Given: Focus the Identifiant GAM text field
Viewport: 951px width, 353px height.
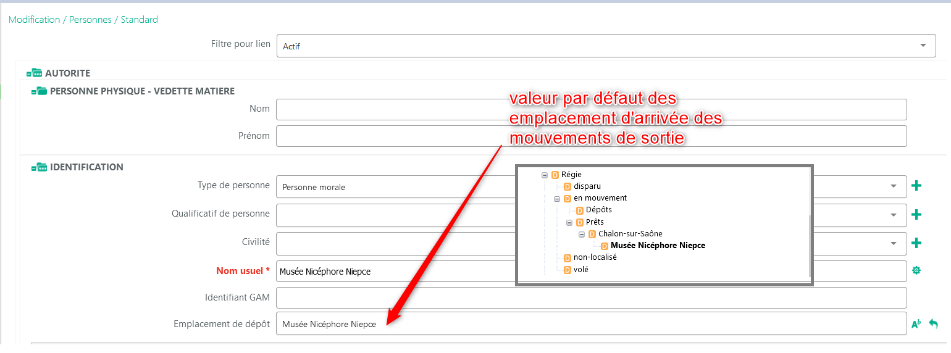Looking at the screenshot, I should pyautogui.click(x=591, y=297).
